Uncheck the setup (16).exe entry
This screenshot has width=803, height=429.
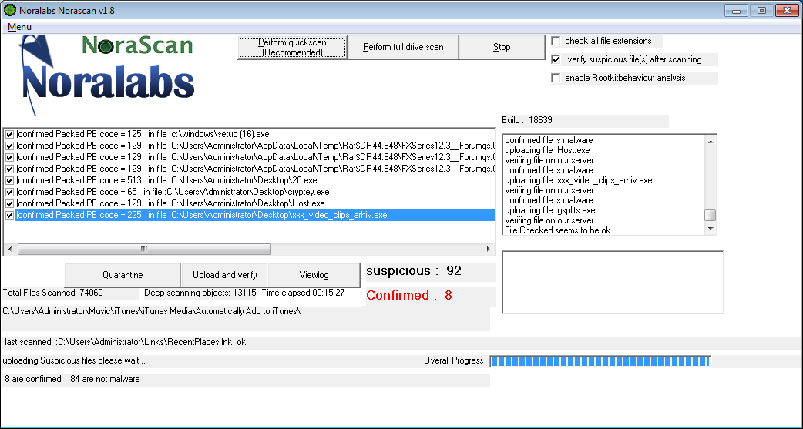click(9, 134)
